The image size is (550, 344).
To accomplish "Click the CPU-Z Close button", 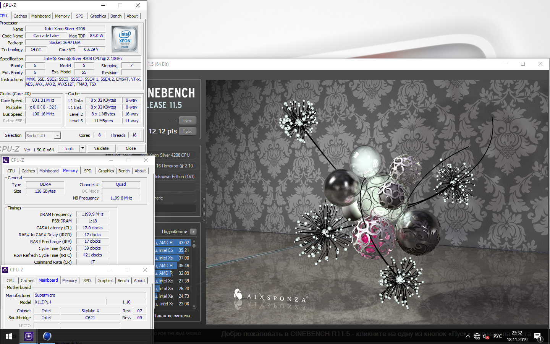I will point(131,148).
